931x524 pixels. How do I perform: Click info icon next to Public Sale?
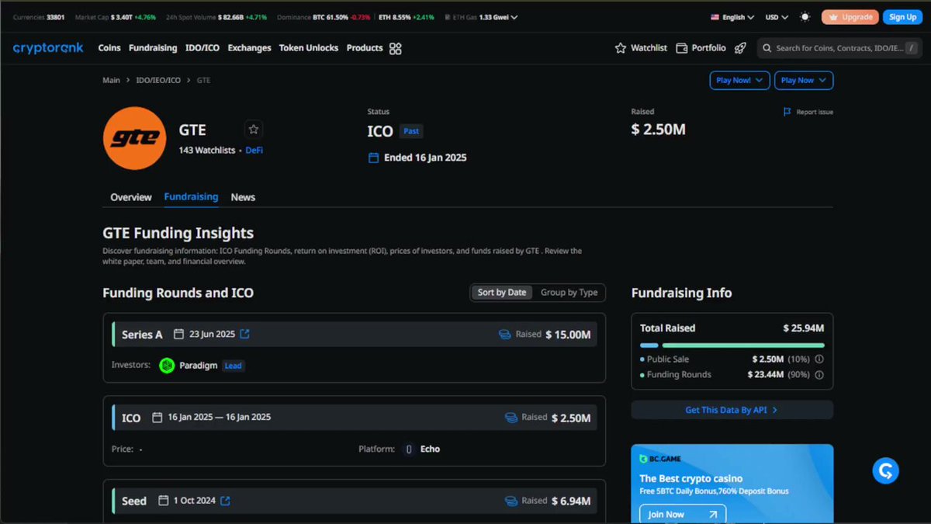(819, 359)
